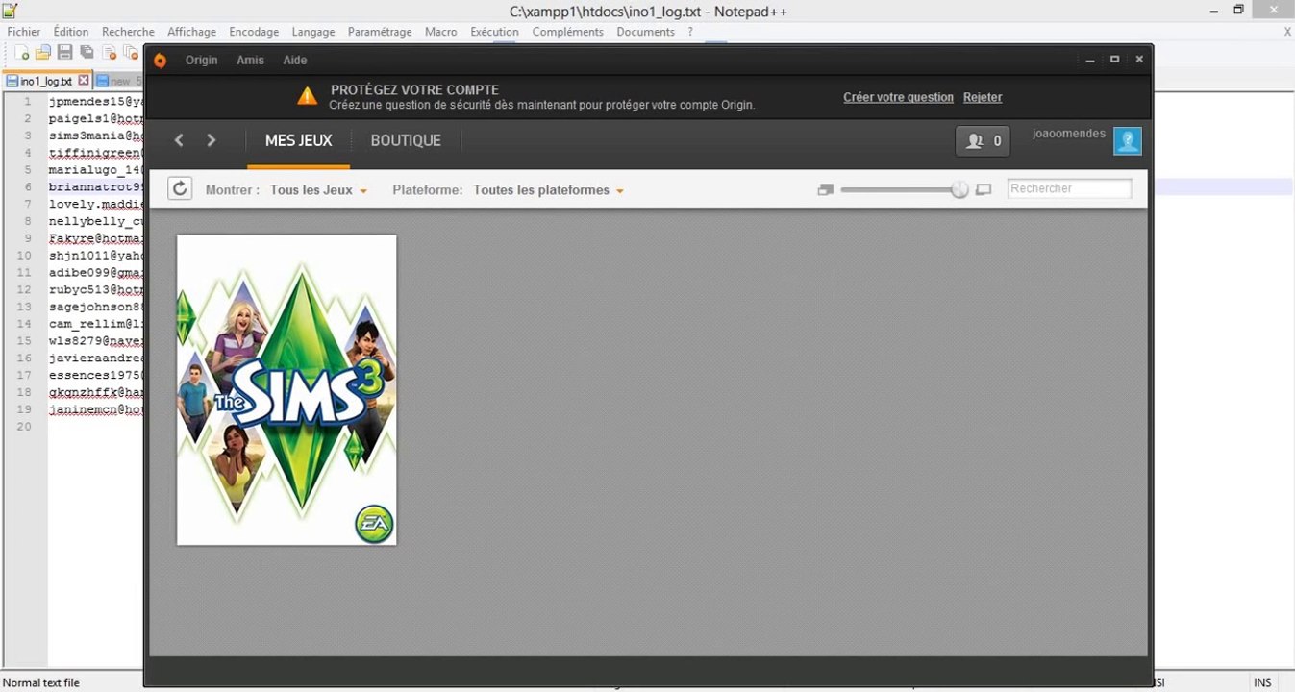Create a new file in Notepad++ toolbar

click(x=22, y=53)
